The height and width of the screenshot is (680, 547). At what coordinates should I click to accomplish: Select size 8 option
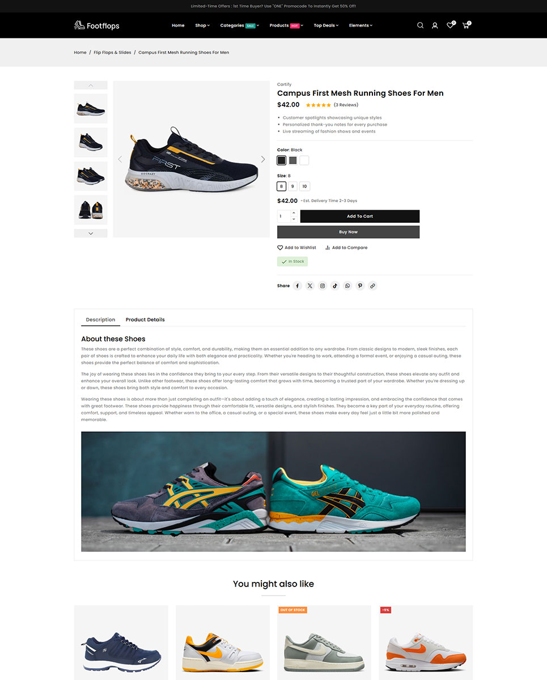pyautogui.click(x=282, y=186)
